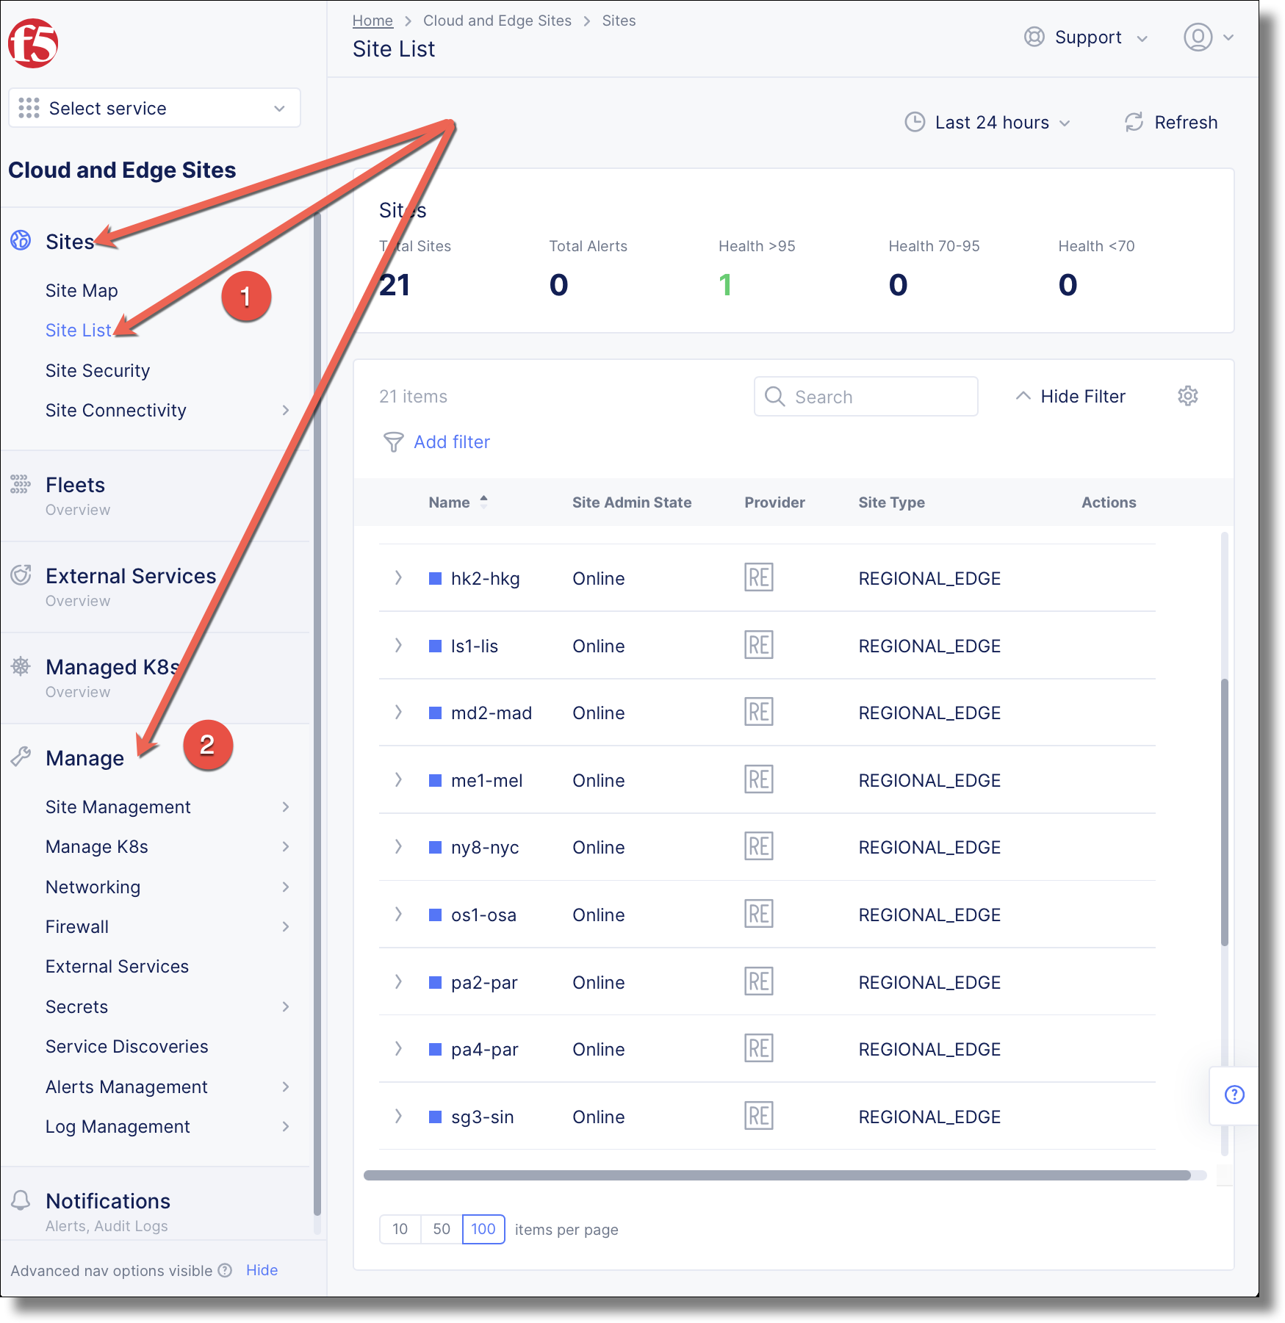This screenshot has height=1323, width=1285.
Task: Open the Site Map menu item
Action: point(82,290)
